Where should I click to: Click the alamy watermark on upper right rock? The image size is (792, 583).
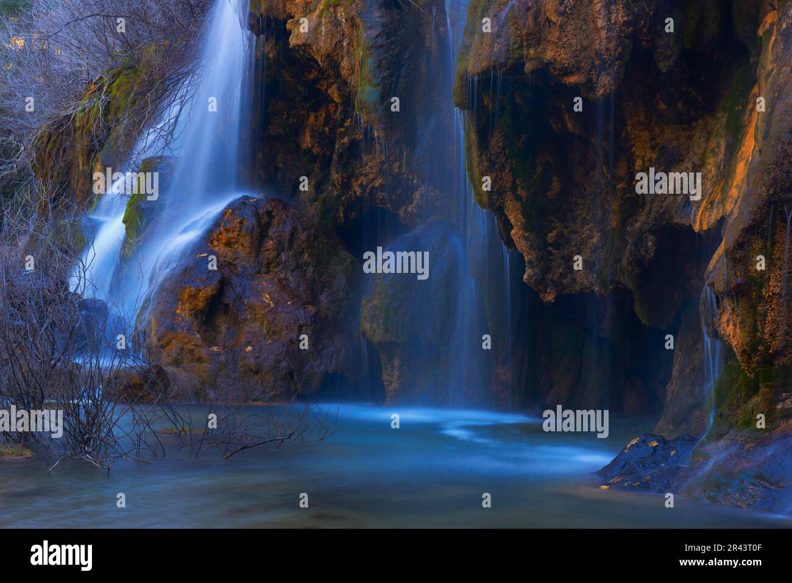click(x=668, y=184)
